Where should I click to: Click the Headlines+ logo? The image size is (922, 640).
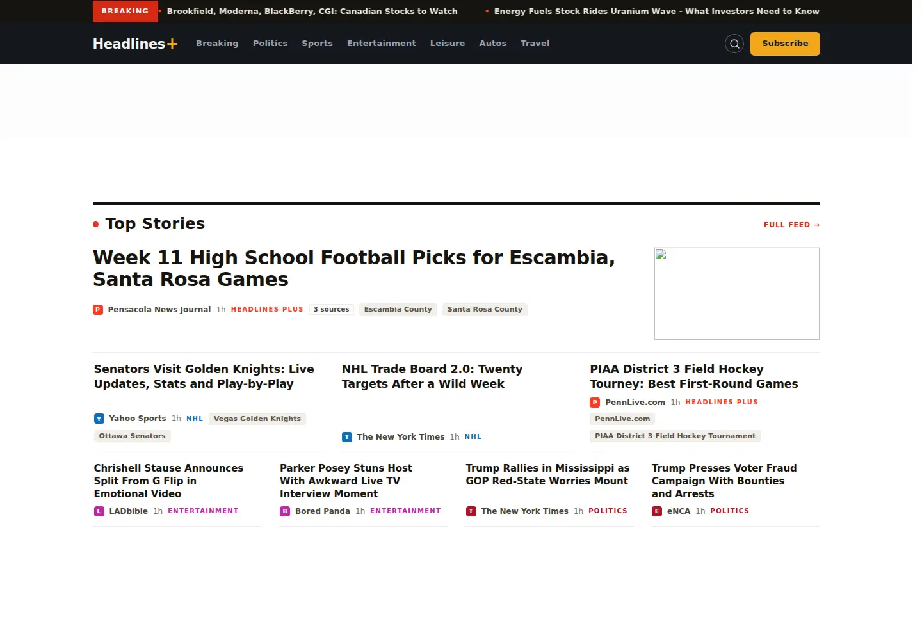135,44
